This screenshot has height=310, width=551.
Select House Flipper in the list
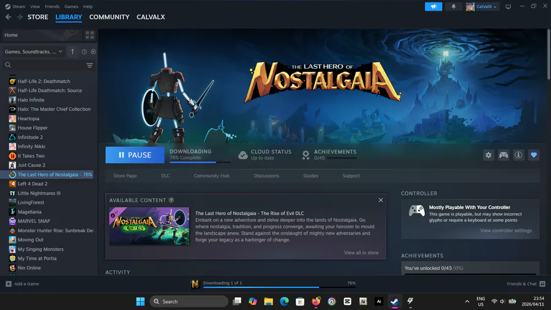(x=32, y=127)
